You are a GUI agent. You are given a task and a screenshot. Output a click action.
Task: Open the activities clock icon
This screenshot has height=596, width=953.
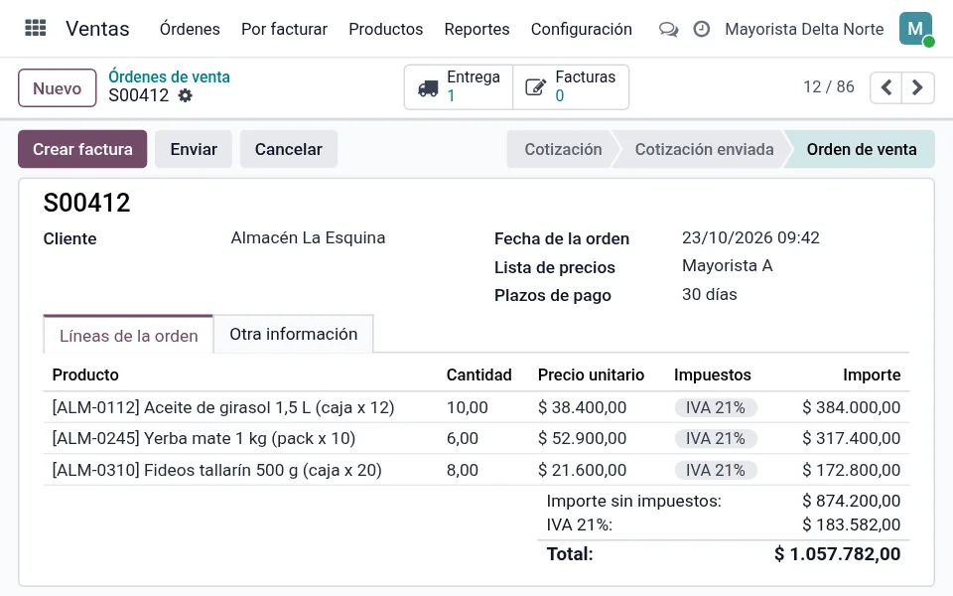702,29
